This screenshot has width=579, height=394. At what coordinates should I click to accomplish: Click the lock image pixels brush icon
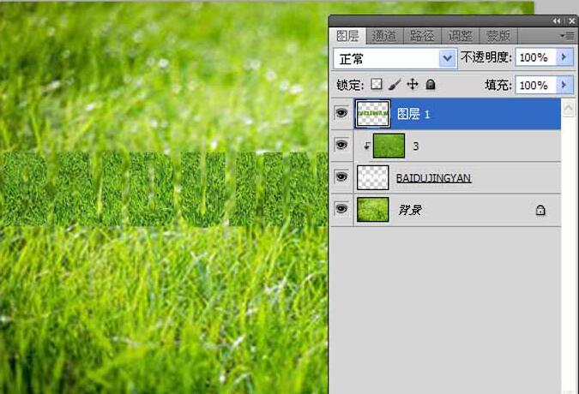coord(394,85)
